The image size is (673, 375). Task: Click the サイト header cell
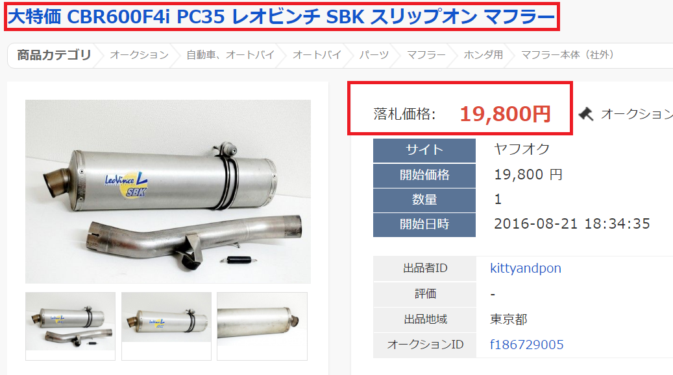tap(424, 150)
